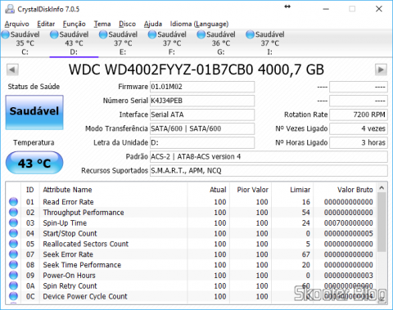Select the Spin-Up Time attribute name
The width and height of the screenshot is (393, 310).
coord(65,222)
